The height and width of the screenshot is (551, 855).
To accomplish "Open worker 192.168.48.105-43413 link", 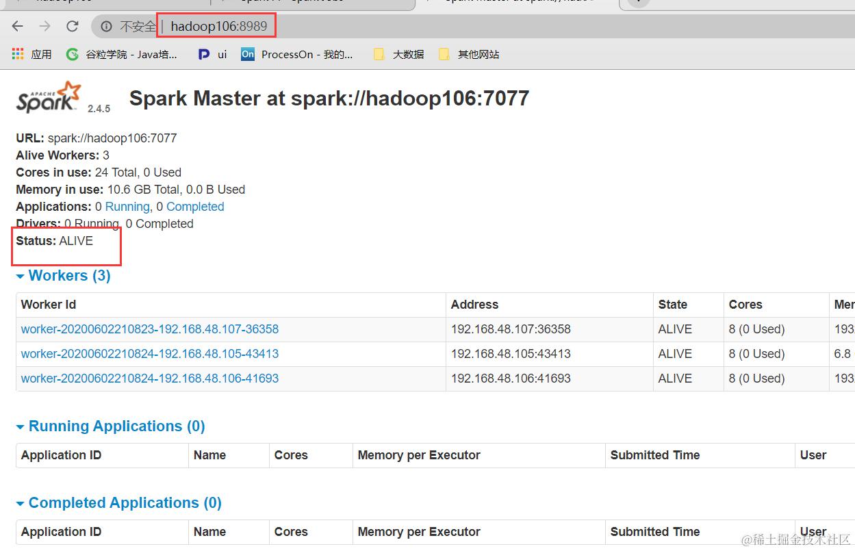I will tap(150, 354).
